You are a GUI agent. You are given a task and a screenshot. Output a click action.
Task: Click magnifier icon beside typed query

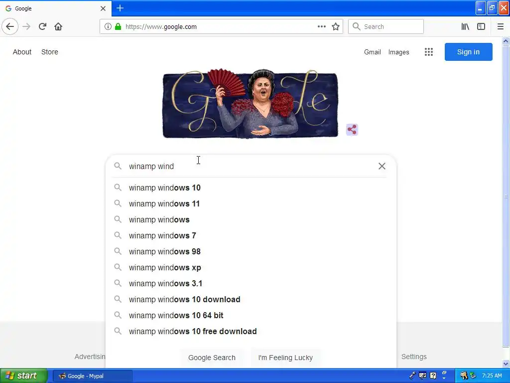118,166
